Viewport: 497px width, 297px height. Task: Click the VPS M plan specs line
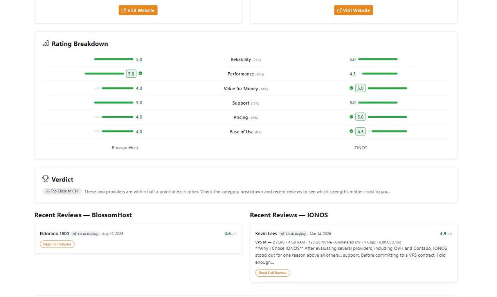click(328, 242)
